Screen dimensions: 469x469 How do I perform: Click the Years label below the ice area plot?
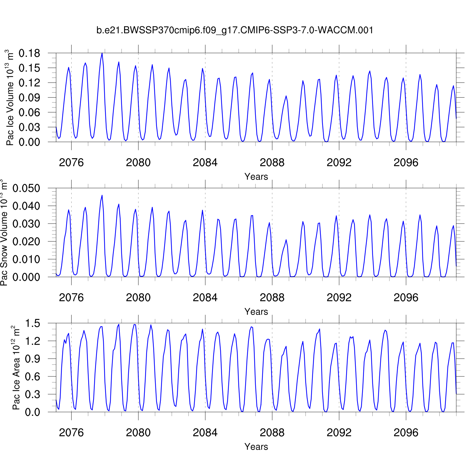(256, 447)
